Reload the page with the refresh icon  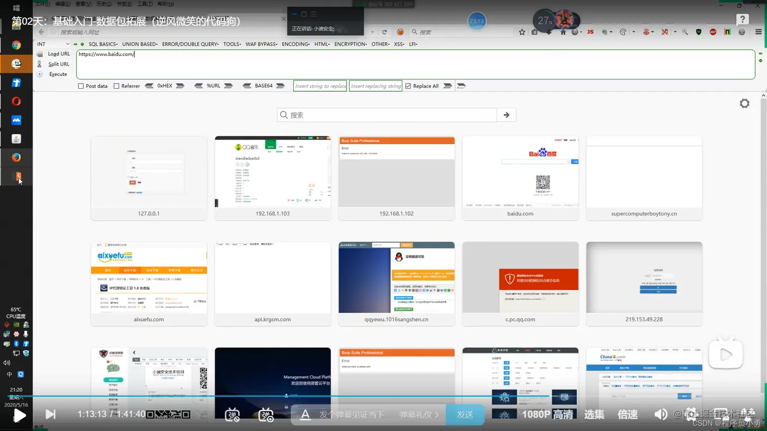click(385, 32)
